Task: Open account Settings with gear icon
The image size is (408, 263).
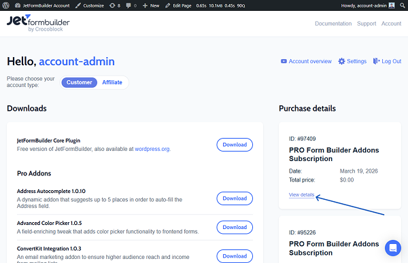Action: (352, 61)
